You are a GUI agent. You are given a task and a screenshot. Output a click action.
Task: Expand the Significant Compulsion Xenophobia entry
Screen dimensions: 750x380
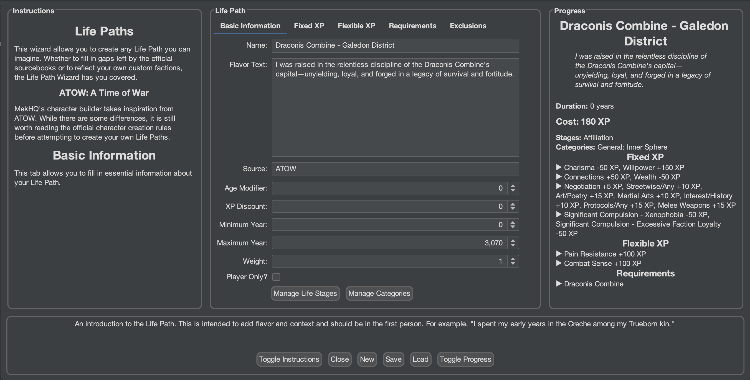point(559,214)
